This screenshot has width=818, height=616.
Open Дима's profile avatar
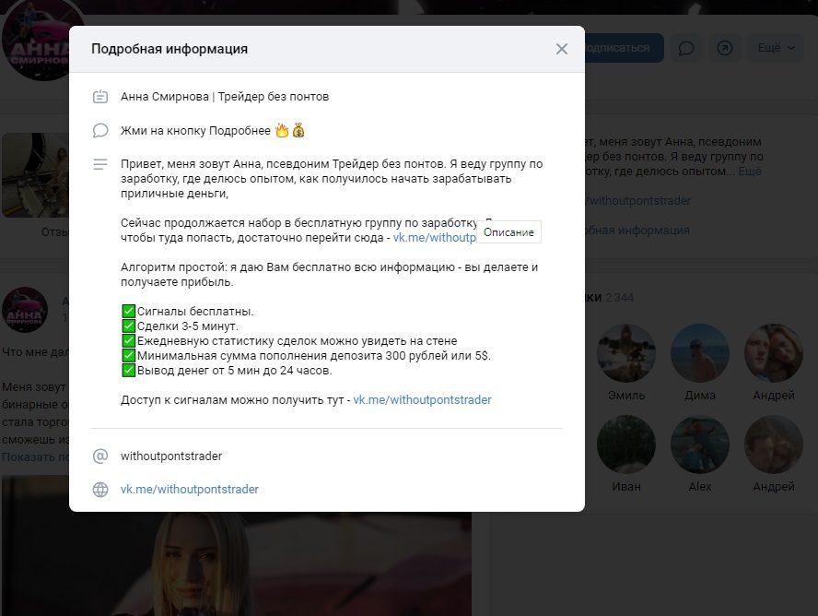[x=700, y=352]
